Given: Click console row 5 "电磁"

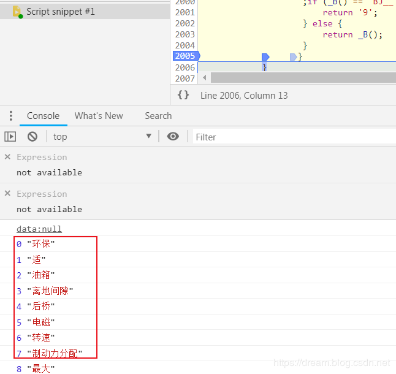Looking at the screenshot, I should click(198, 322).
